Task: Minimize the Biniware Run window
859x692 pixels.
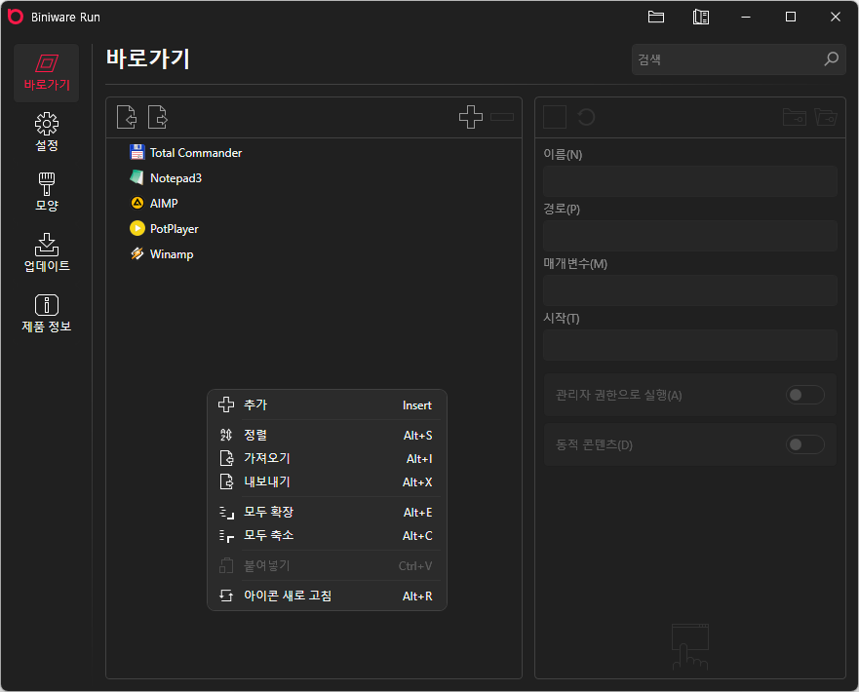Action: [x=746, y=17]
